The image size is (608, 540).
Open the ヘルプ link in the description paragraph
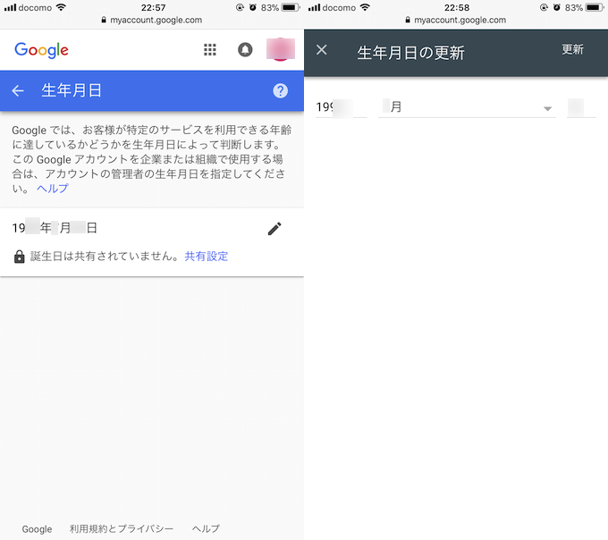click(x=52, y=189)
